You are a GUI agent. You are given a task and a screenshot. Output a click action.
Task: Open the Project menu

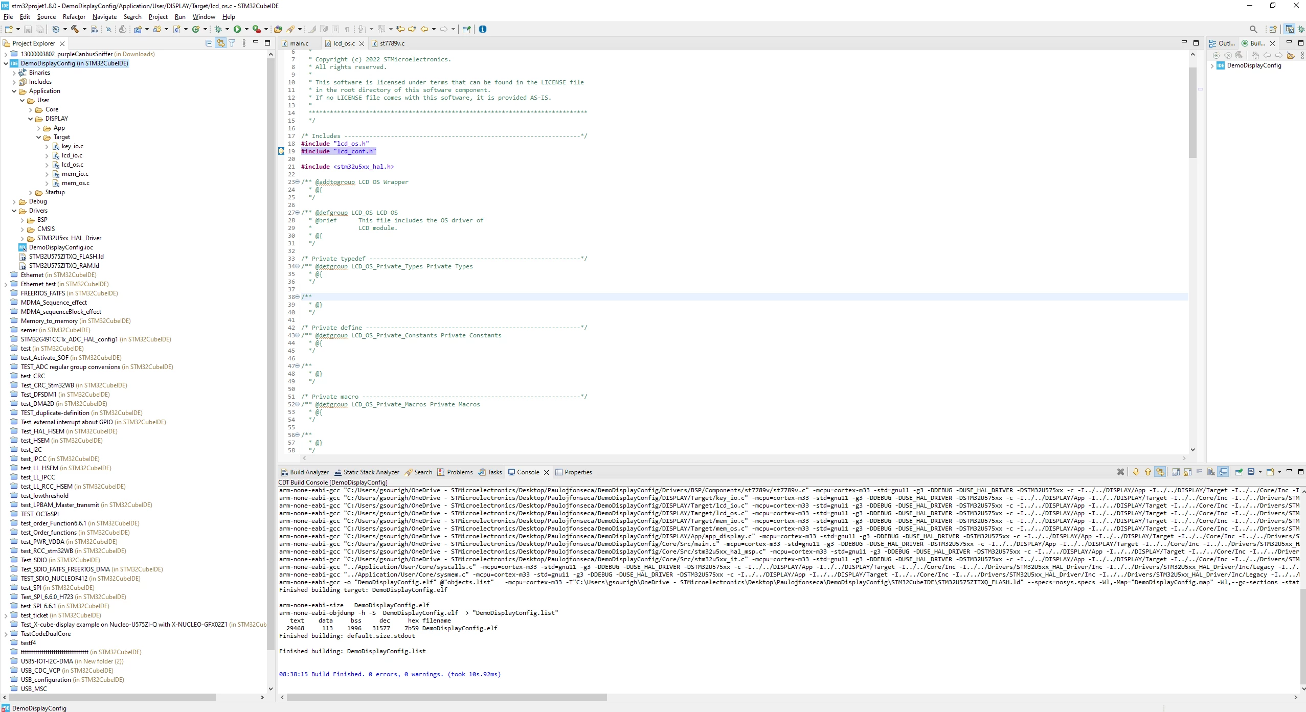pos(158,17)
